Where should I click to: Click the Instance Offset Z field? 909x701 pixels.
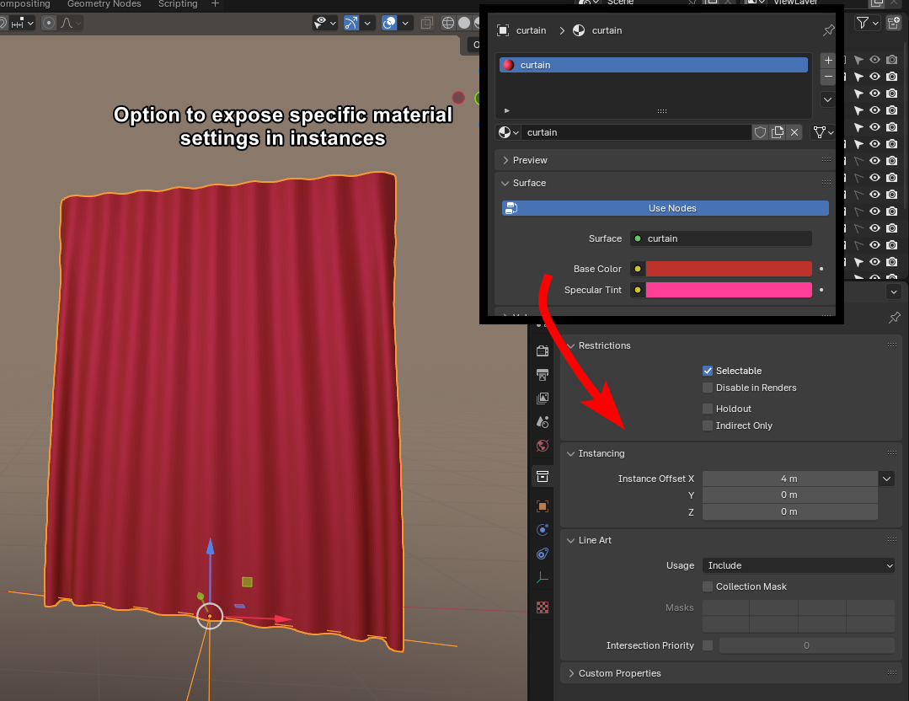click(789, 511)
